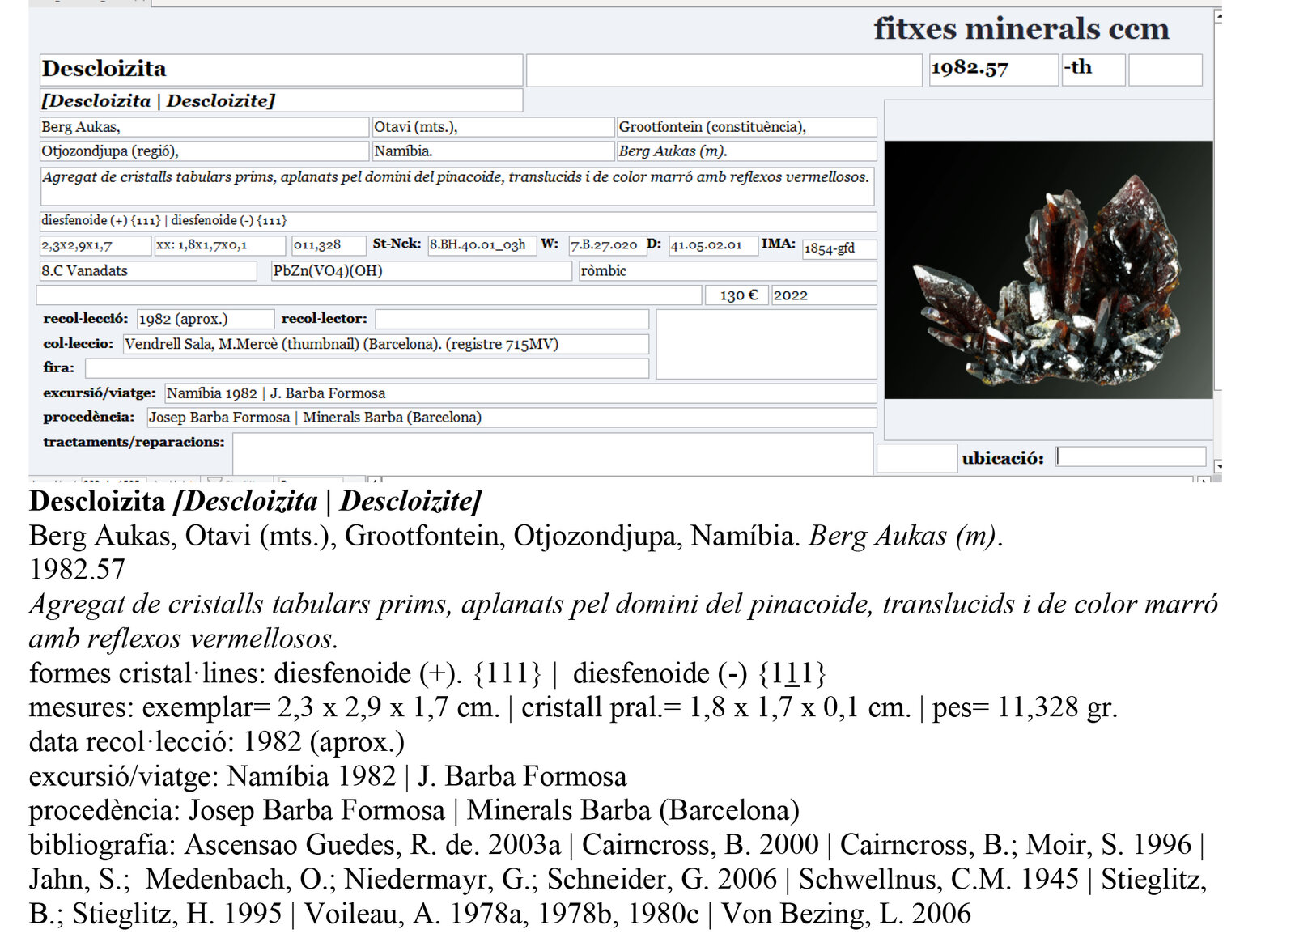Click the document line beginning 'Berg Aukas, Otavi (mts.)'
Image resolution: width=1295 pixels, height=938 pixels.
(516, 536)
